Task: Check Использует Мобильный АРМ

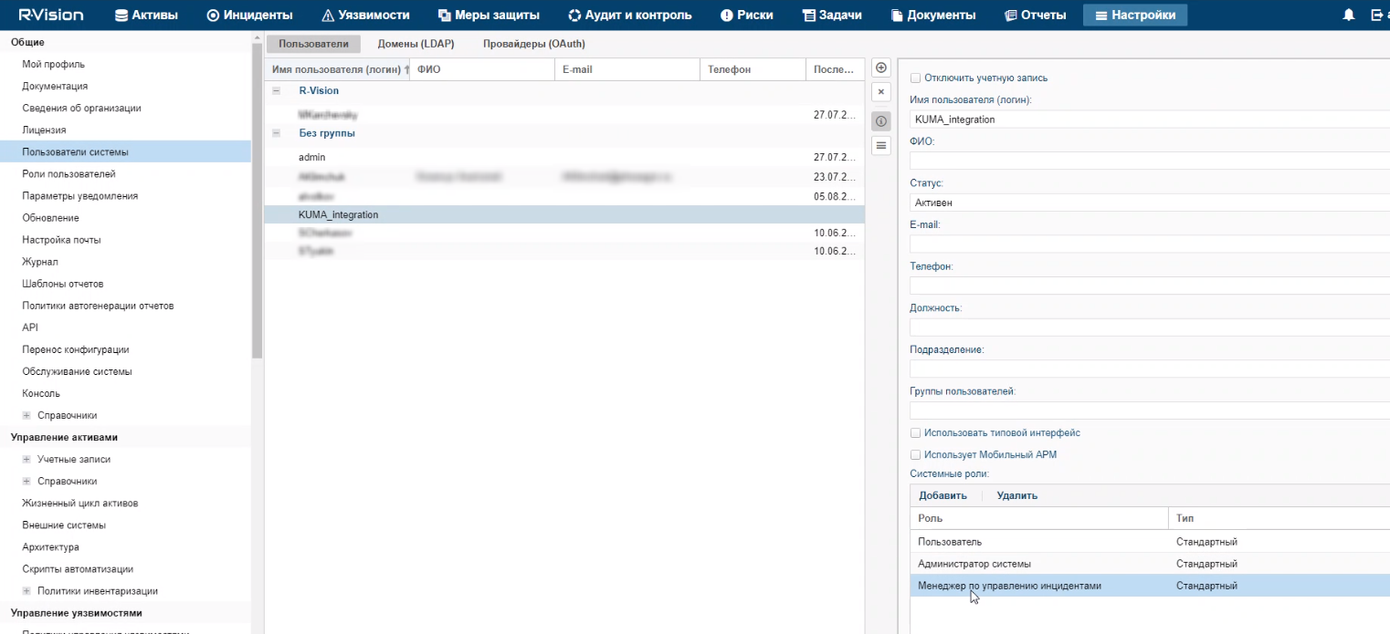Action: point(914,453)
